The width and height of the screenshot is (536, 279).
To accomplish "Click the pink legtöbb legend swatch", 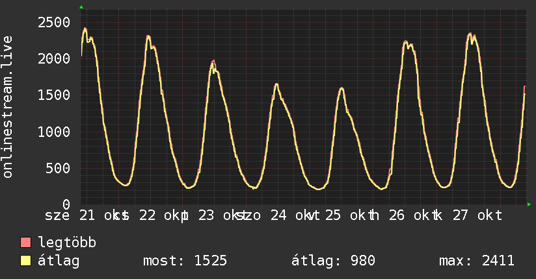I will [25, 242].
